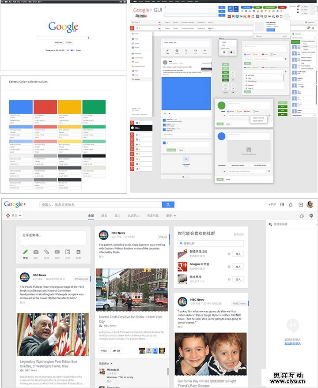Click the Google+ logo in the bottom page
Viewport: 318px width, 388px height.
(15, 204)
